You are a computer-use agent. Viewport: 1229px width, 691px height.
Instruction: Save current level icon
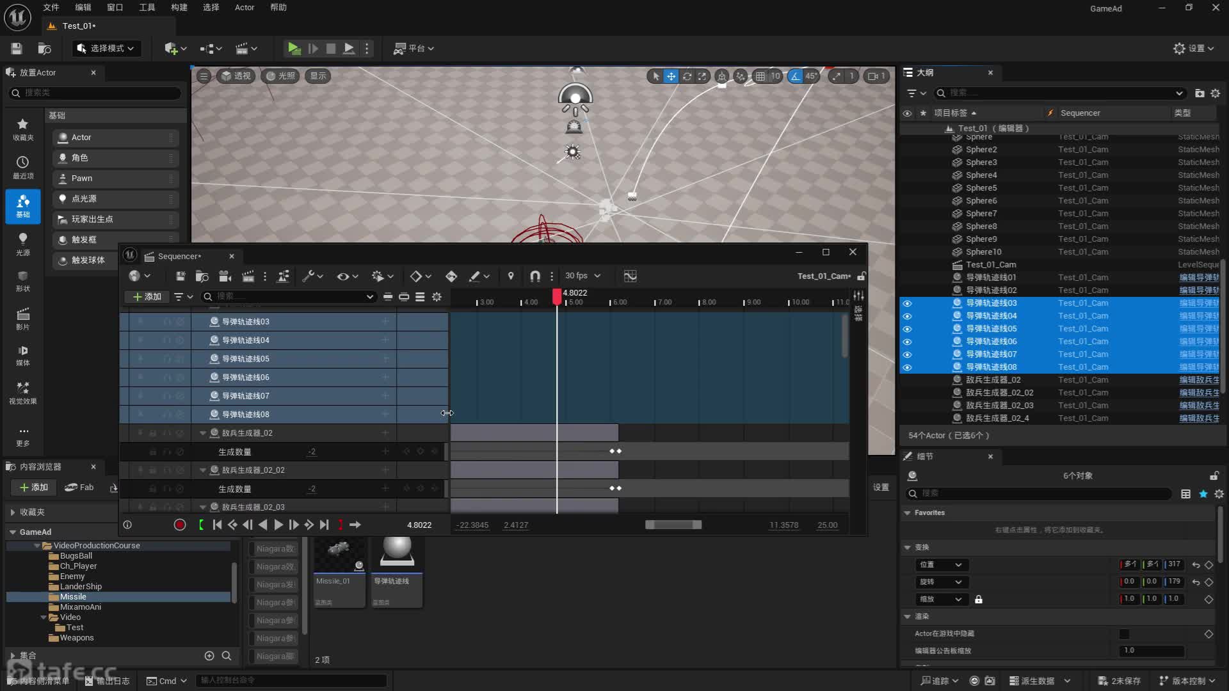pyautogui.click(x=17, y=49)
